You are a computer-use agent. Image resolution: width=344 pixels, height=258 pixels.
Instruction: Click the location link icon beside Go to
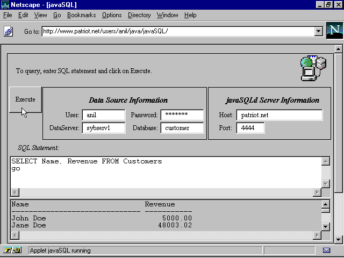[x=9, y=32]
